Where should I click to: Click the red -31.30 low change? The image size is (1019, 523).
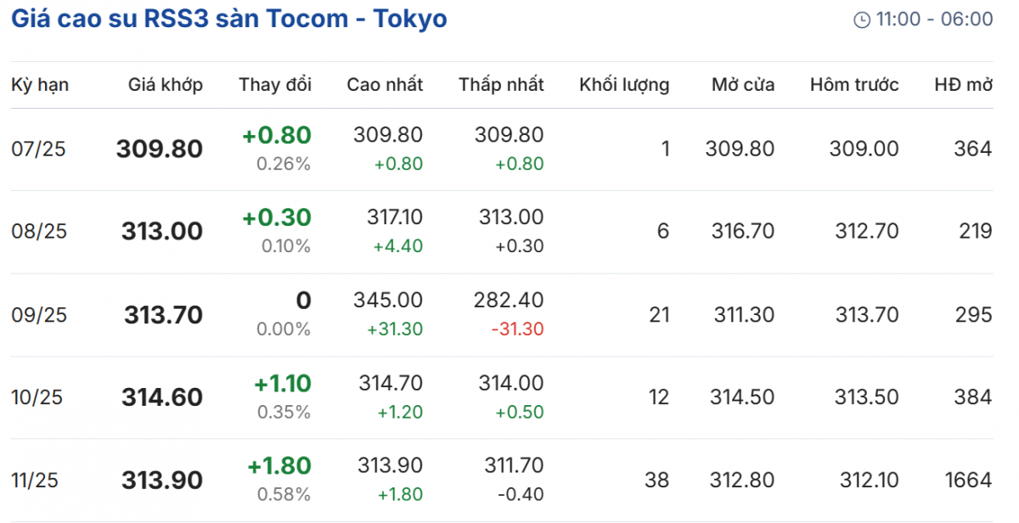pyautogui.click(x=518, y=329)
